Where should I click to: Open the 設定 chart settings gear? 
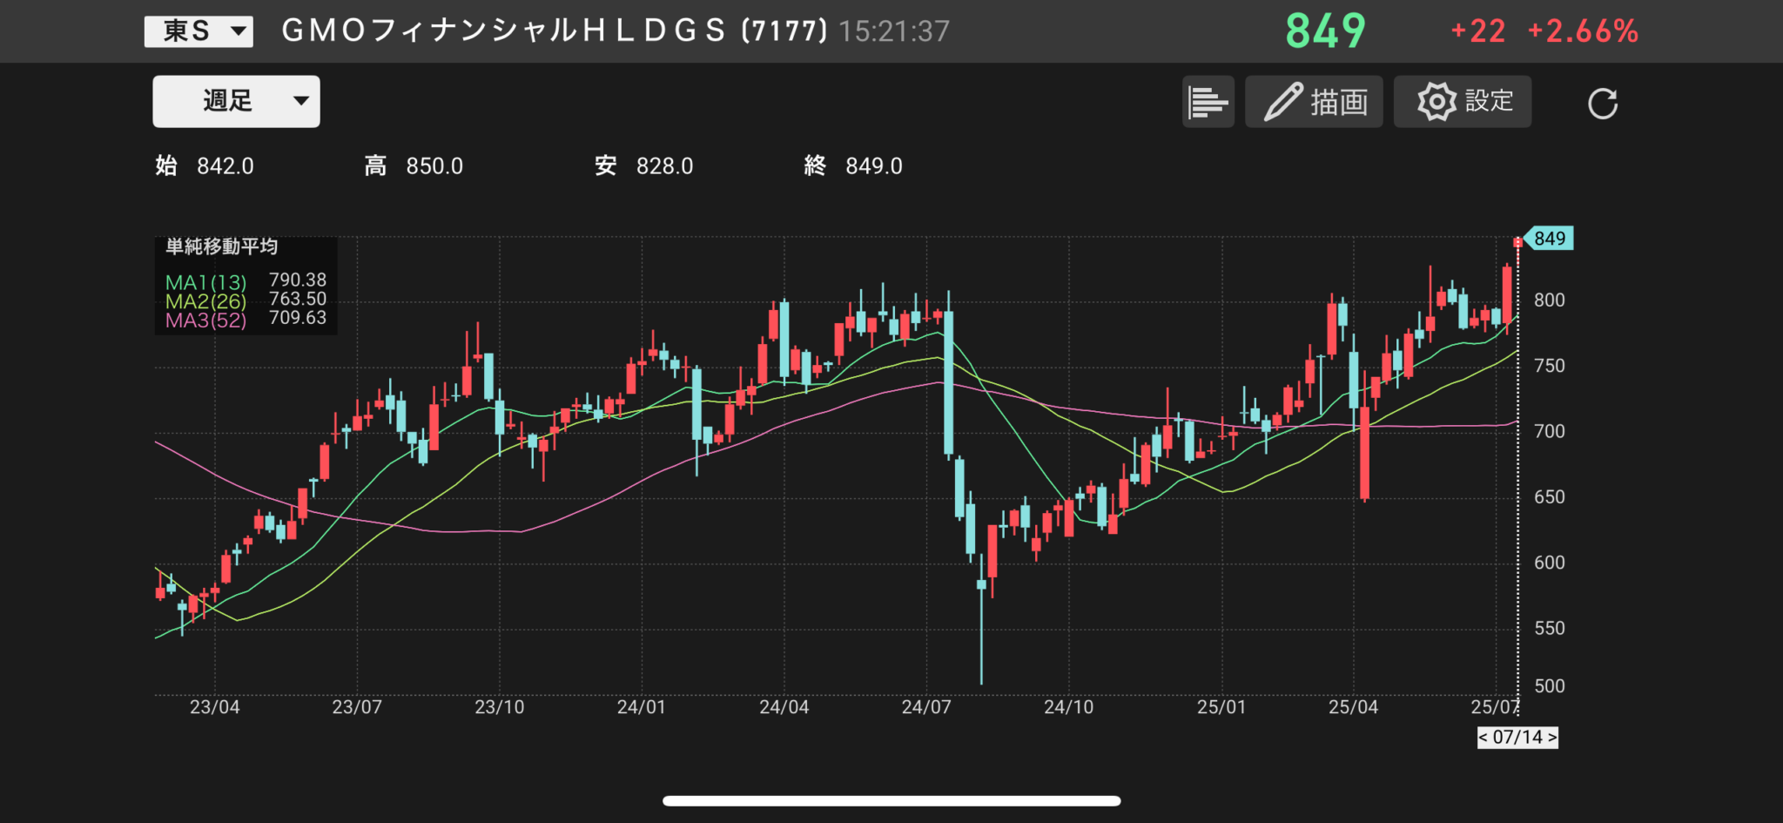coord(1463,102)
